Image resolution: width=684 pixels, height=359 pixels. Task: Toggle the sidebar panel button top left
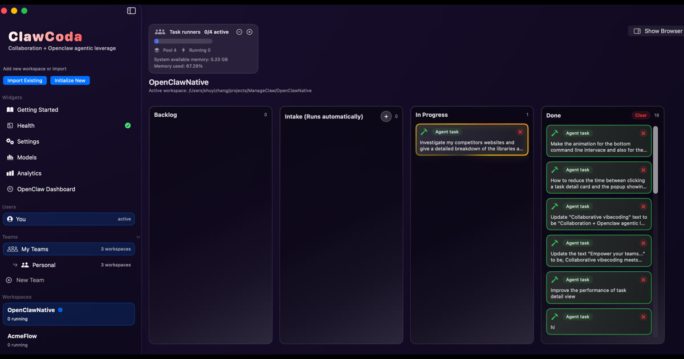tap(131, 10)
